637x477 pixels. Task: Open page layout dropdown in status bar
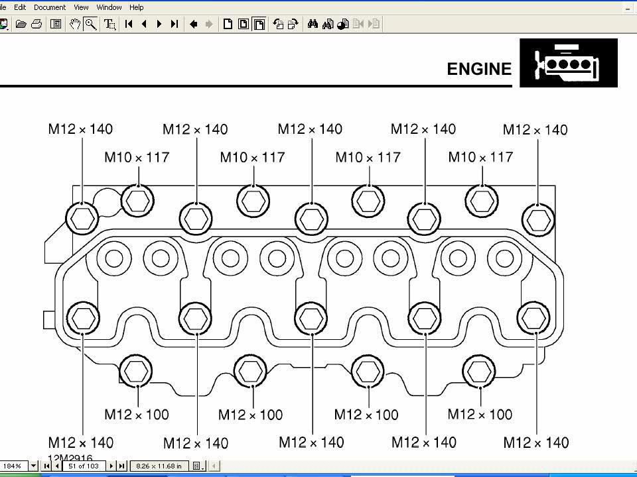[x=198, y=466]
